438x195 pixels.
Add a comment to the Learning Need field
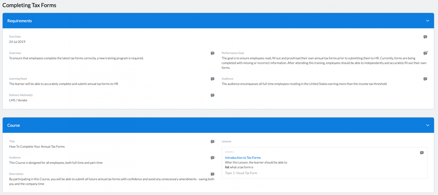pos(212,79)
